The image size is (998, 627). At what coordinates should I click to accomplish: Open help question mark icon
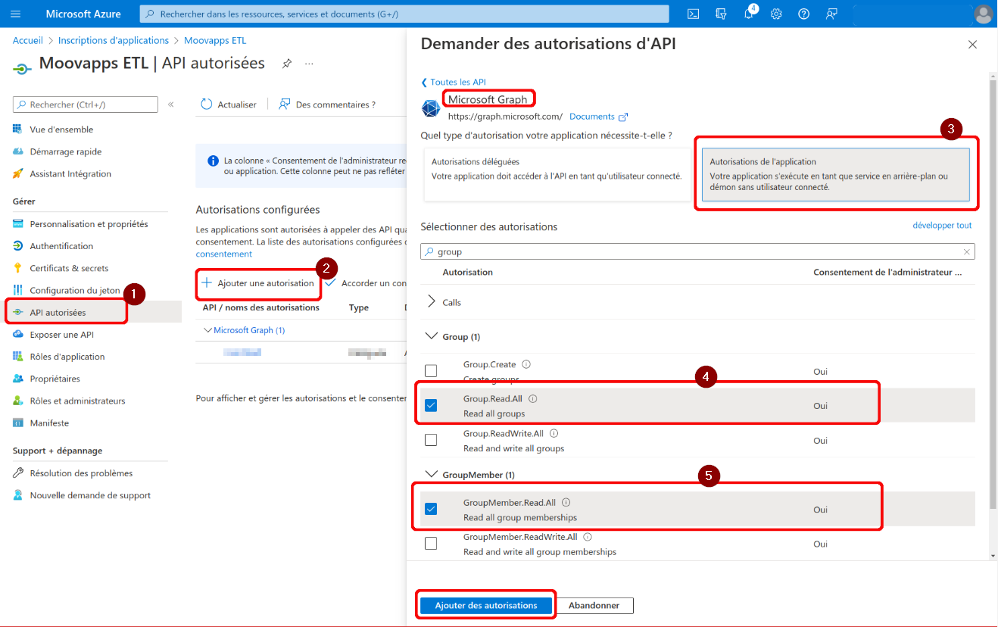(804, 14)
